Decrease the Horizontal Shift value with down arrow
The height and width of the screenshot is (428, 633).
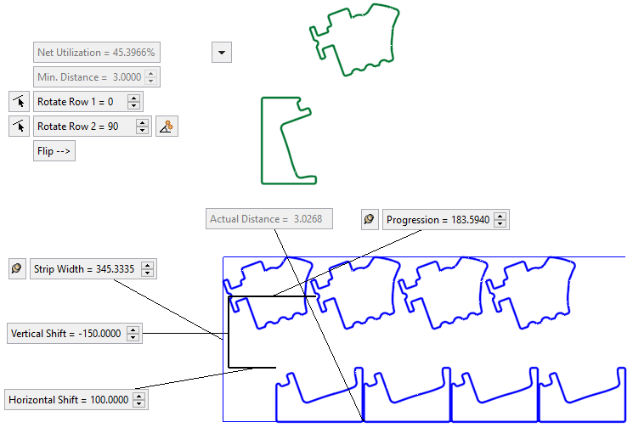pyautogui.click(x=138, y=403)
